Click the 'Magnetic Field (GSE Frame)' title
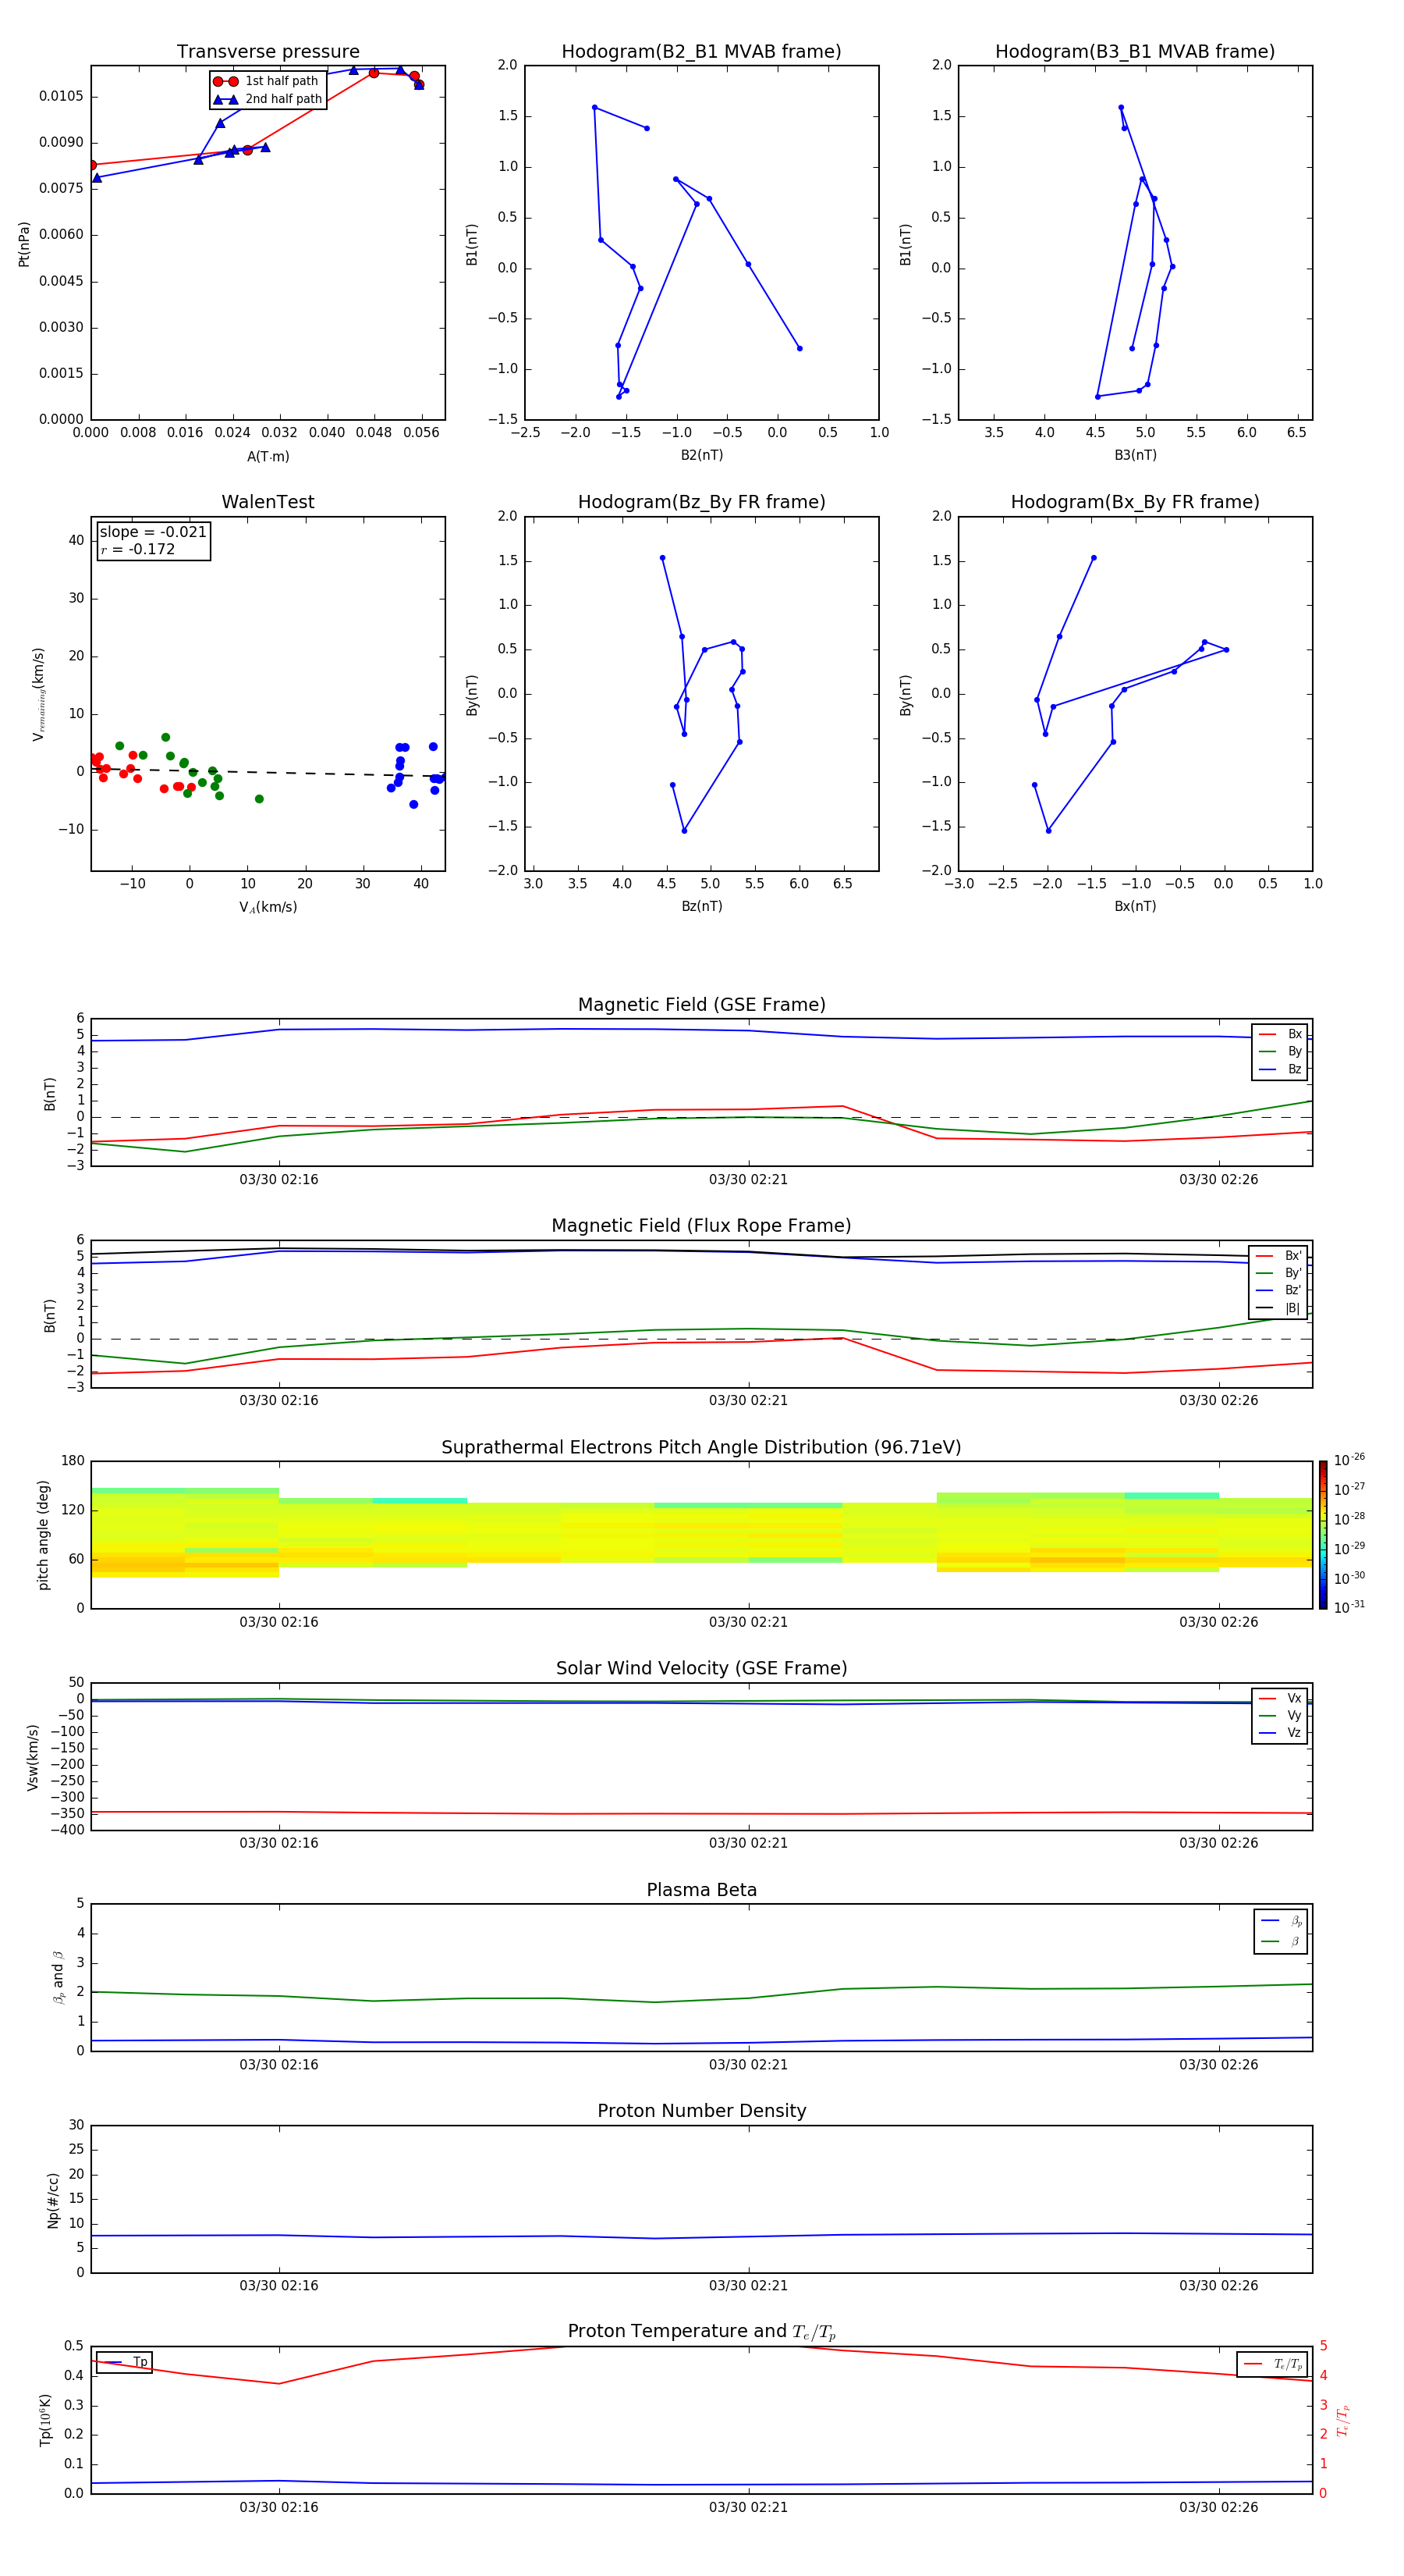The height and width of the screenshot is (2576, 1404). point(701,1005)
